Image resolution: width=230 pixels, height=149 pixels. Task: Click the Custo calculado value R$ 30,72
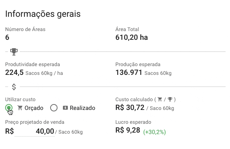click(129, 108)
